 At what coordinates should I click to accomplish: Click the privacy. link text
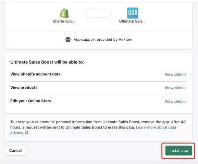(x=17, y=133)
